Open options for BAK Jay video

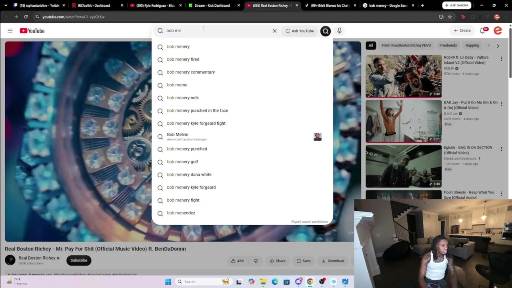[x=501, y=104]
